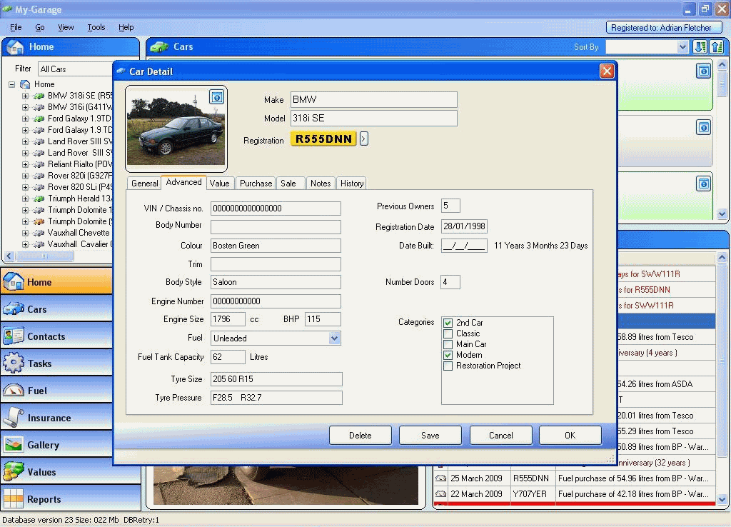Click the Tasks gear icon in sidebar
The width and height of the screenshot is (731, 527).
point(14,363)
